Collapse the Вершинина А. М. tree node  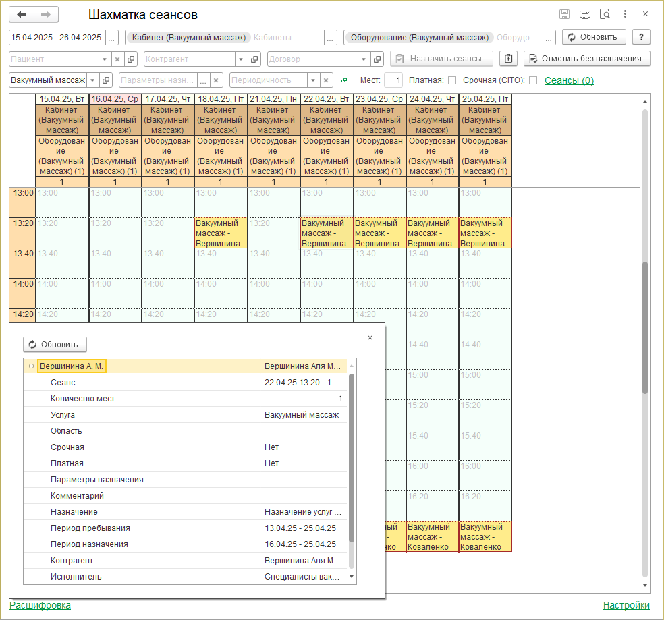click(31, 366)
